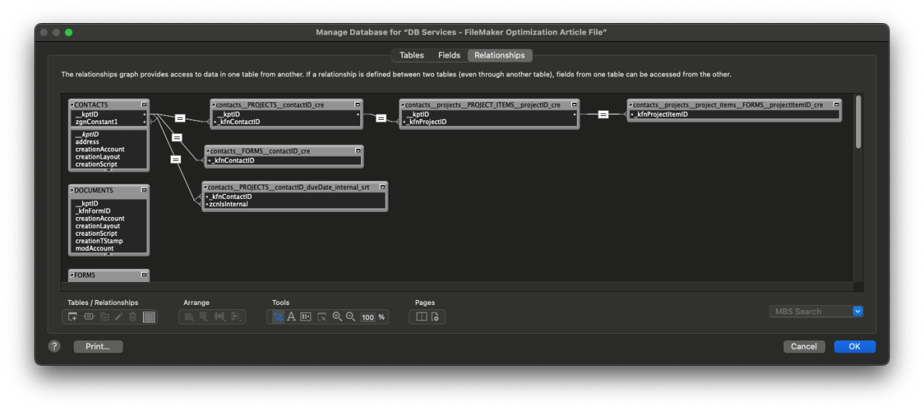Toggle page breaks display

coord(422,317)
